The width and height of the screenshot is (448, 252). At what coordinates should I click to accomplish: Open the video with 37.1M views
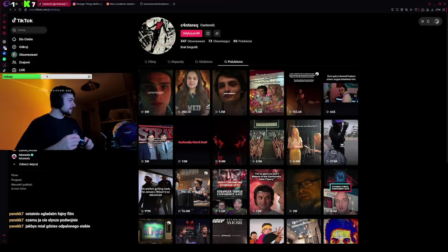[341, 142]
